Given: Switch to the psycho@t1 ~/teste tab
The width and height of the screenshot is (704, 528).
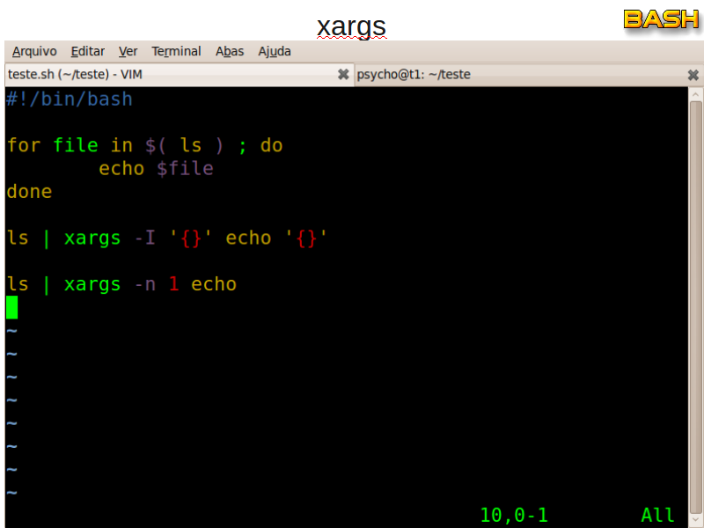Looking at the screenshot, I should [x=510, y=75].
